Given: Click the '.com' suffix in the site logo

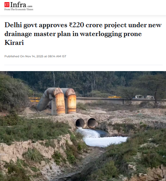Looking at the screenshot, I should coord(29,6).
